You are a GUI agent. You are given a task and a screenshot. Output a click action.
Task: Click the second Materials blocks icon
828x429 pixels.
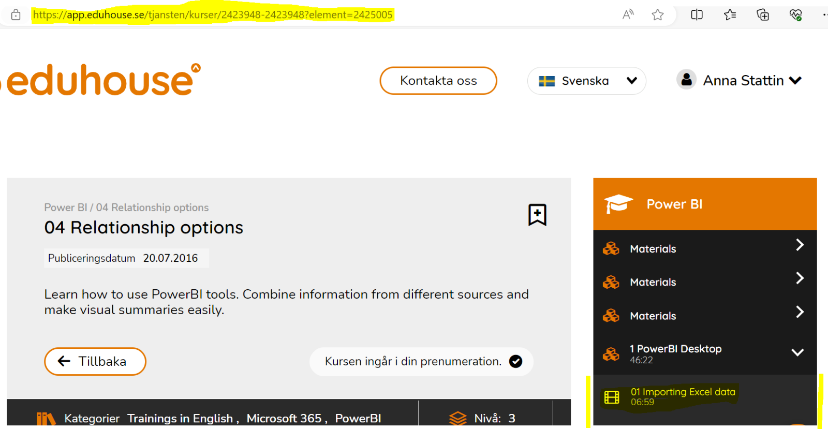coord(611,283)
